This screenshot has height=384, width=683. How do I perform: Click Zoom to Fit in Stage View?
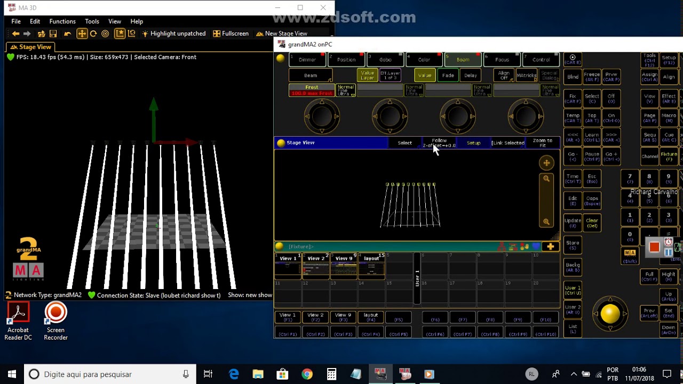tap(543, 143)
